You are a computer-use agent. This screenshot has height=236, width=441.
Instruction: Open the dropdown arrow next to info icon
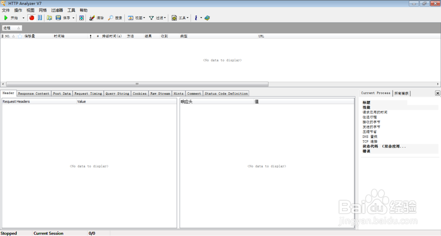[201, 18]
